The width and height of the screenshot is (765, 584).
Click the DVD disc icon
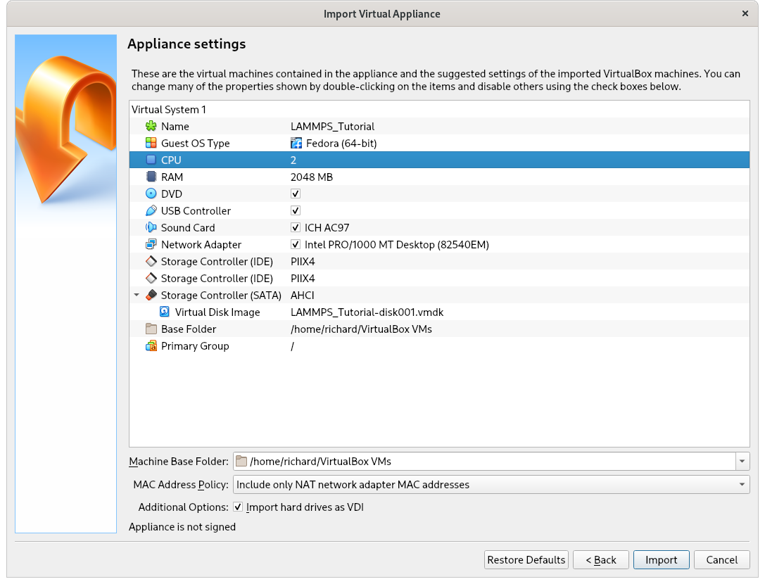151,193
